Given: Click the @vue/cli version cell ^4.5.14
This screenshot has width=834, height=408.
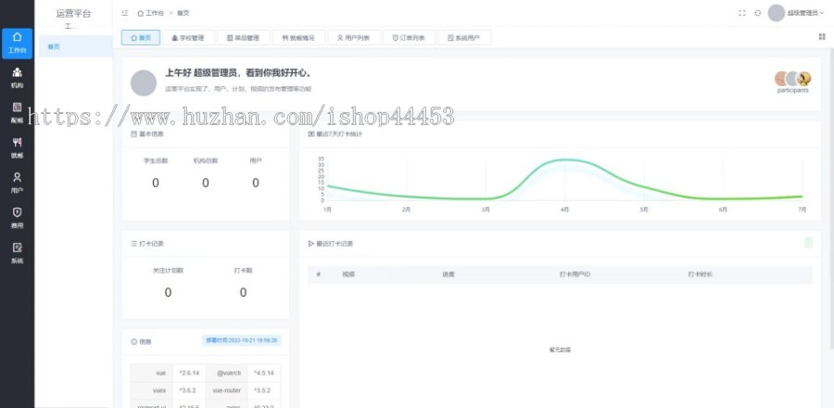Looking at the screenshot, I should click(264, 373).
